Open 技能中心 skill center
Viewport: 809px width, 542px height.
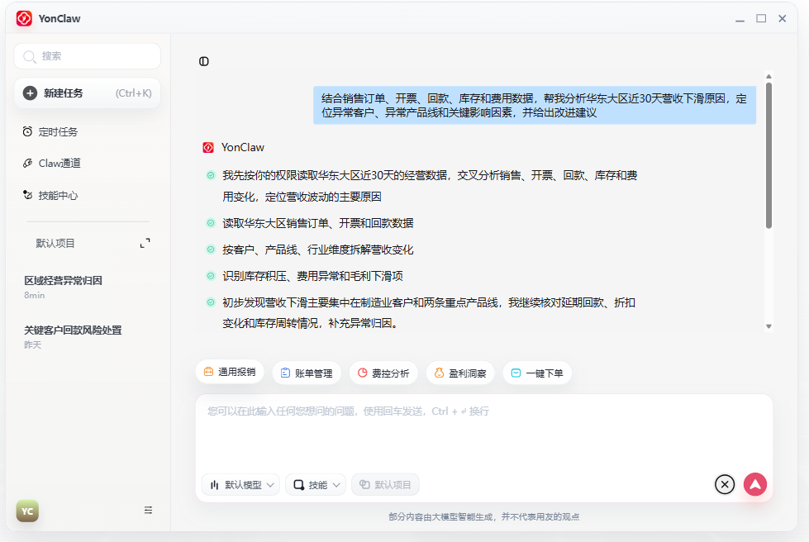[50, 196]
